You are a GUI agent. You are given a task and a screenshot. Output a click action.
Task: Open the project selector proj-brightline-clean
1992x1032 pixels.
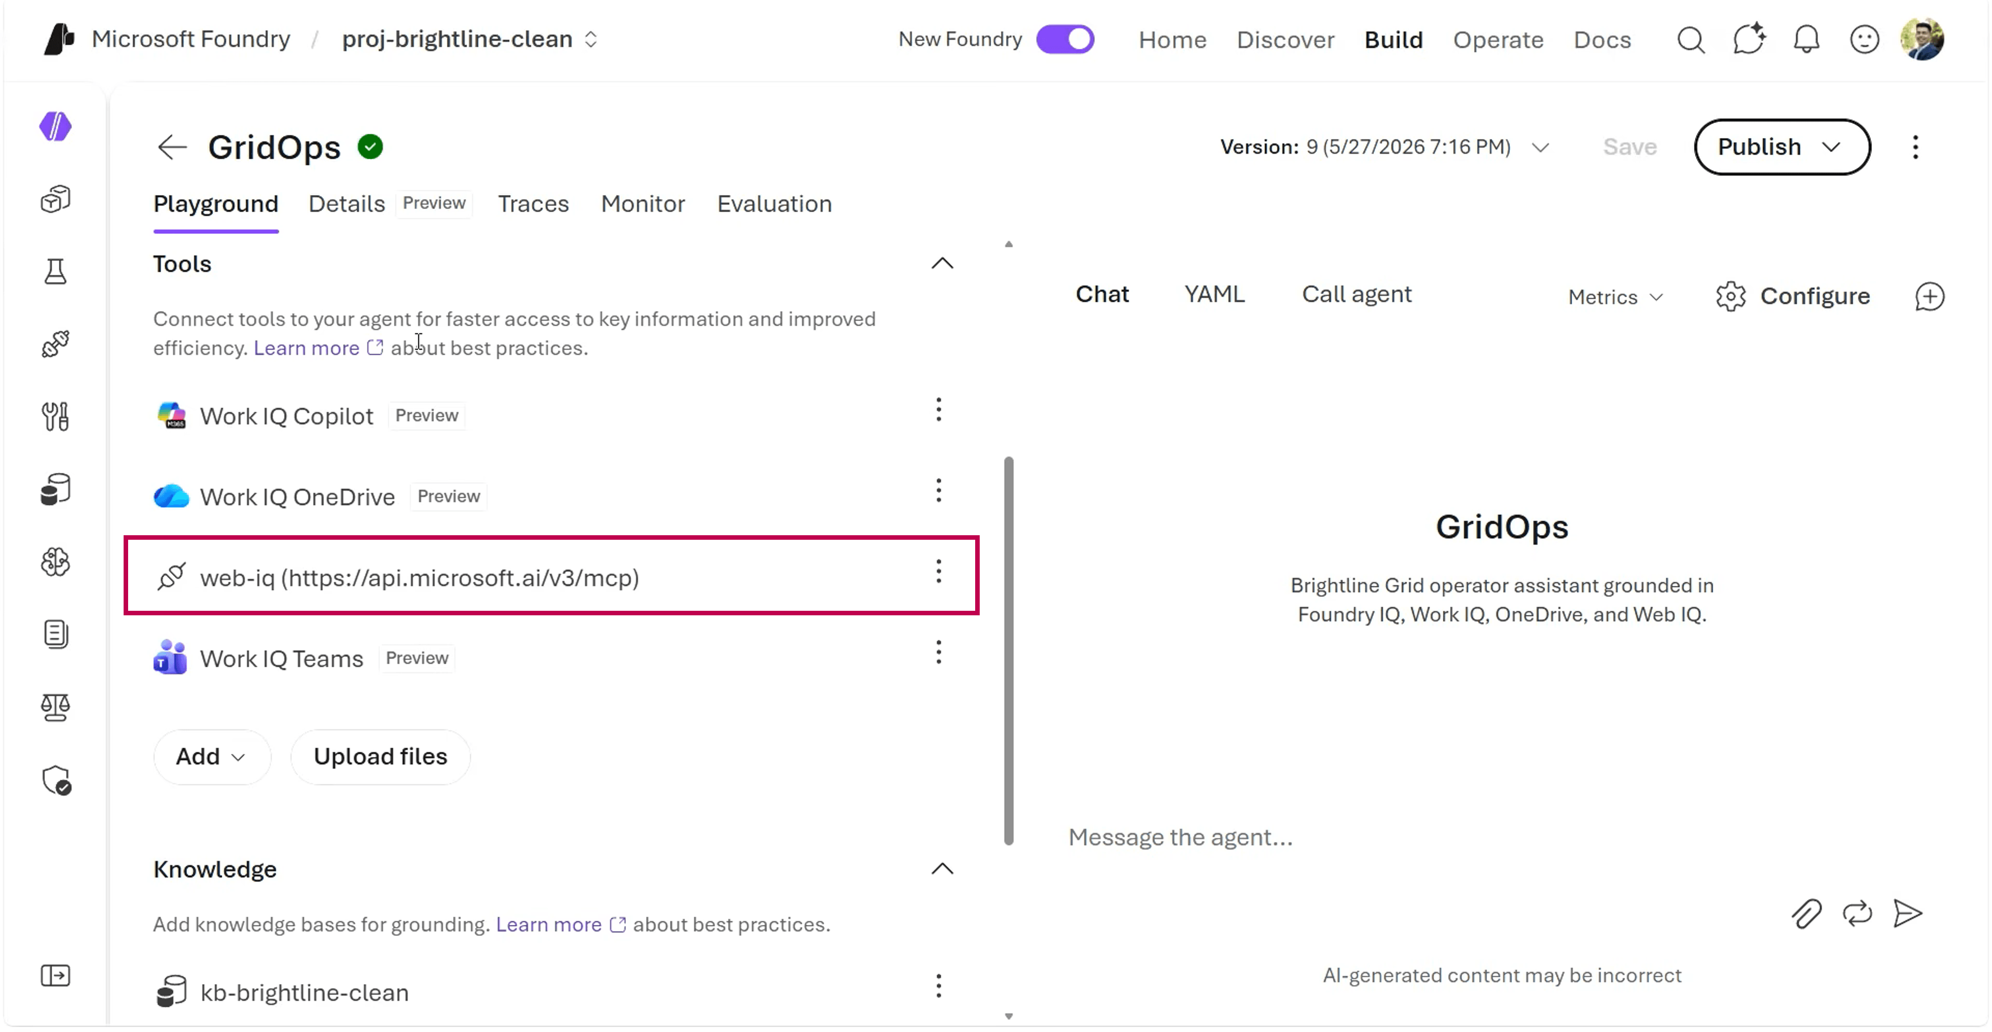470,39
